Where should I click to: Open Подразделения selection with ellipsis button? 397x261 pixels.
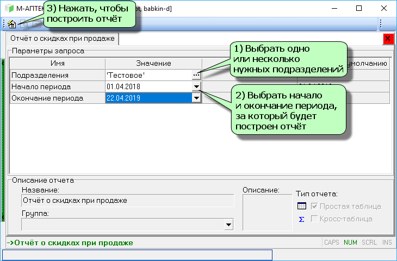(x=196, y=75)
